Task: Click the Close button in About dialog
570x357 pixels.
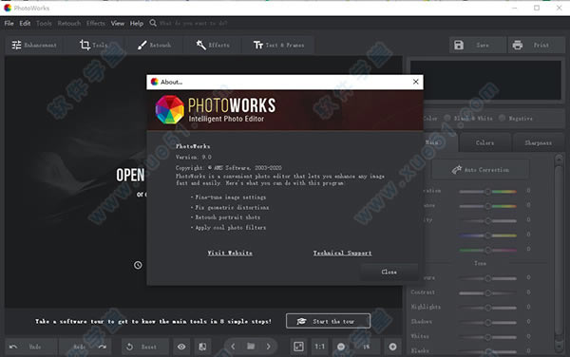Action: point(389,272)
